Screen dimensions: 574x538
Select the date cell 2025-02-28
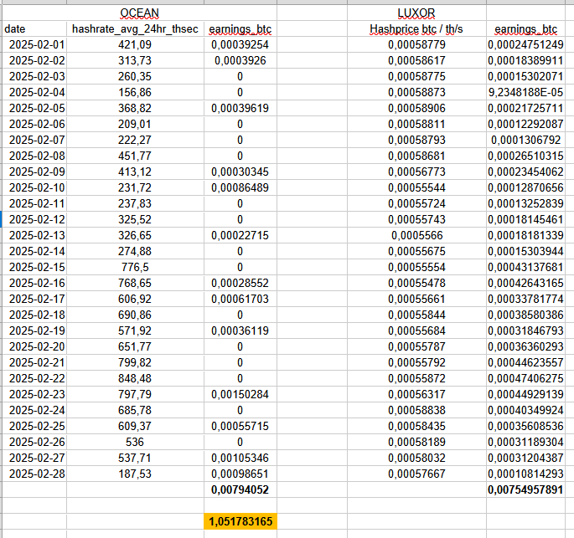[34, 474]
